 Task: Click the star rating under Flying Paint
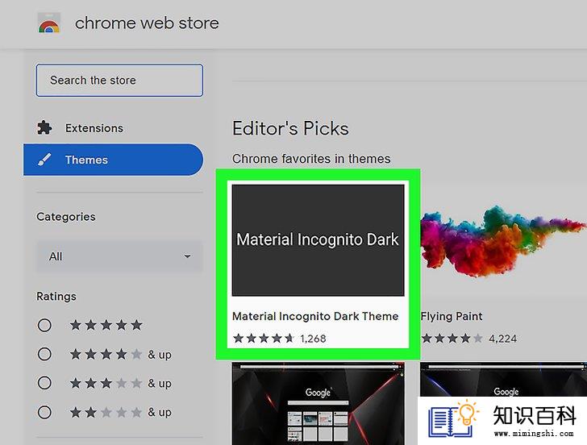tap(452, 339)
